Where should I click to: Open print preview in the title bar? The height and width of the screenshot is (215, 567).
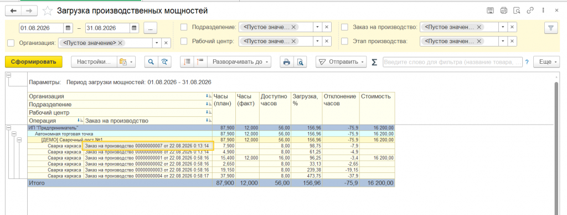517,11
